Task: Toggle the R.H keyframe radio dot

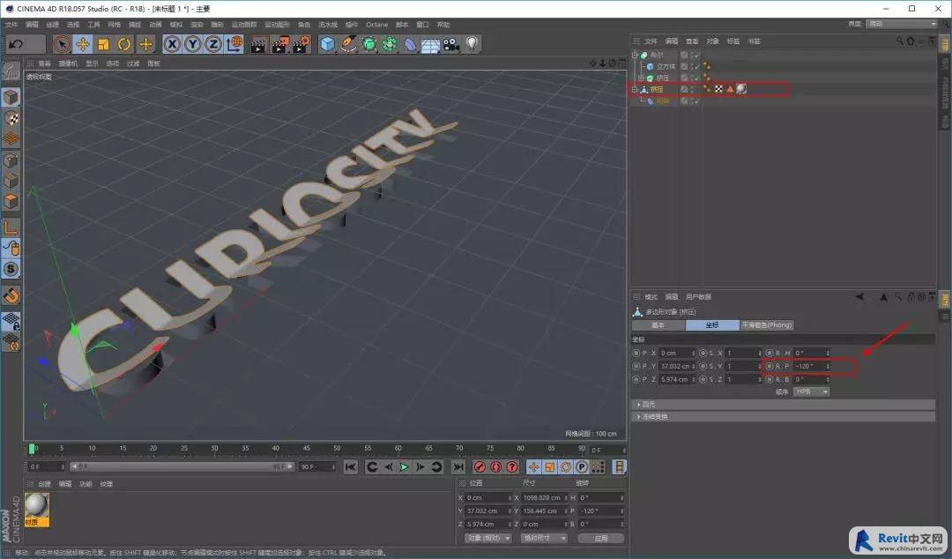Action: [x=770, y=353]
